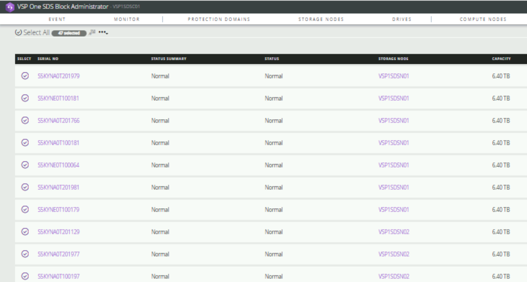Screen dimensions: 527x282
Task: Deselect drive S5KYNE0T100179 checkbox
Action: (x=25, y=210)
